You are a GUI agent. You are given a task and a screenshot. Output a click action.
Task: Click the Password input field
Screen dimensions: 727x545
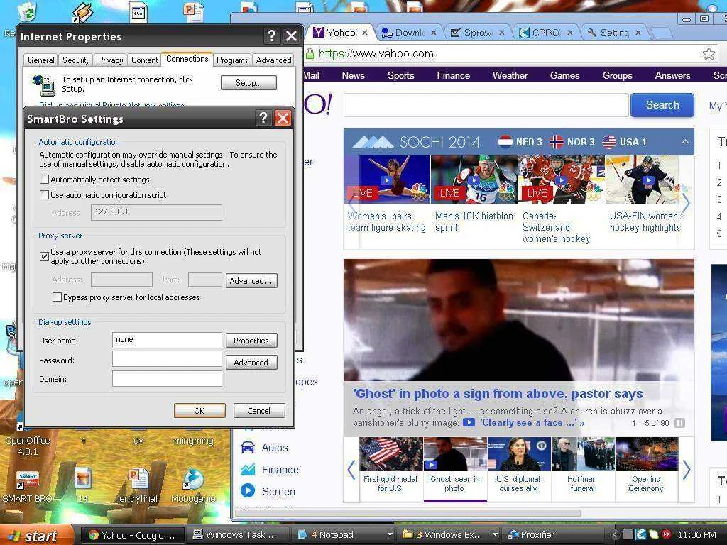tap(167, 359)
